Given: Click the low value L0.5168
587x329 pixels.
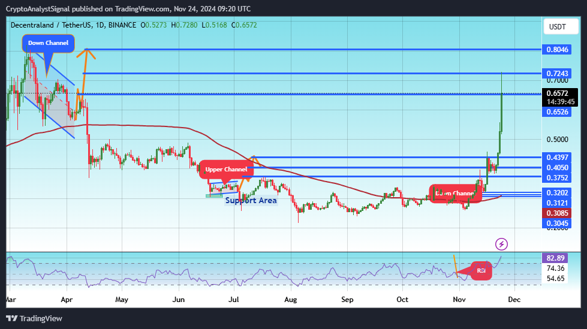Looking at the screenshot, I should tap(214, 25).
